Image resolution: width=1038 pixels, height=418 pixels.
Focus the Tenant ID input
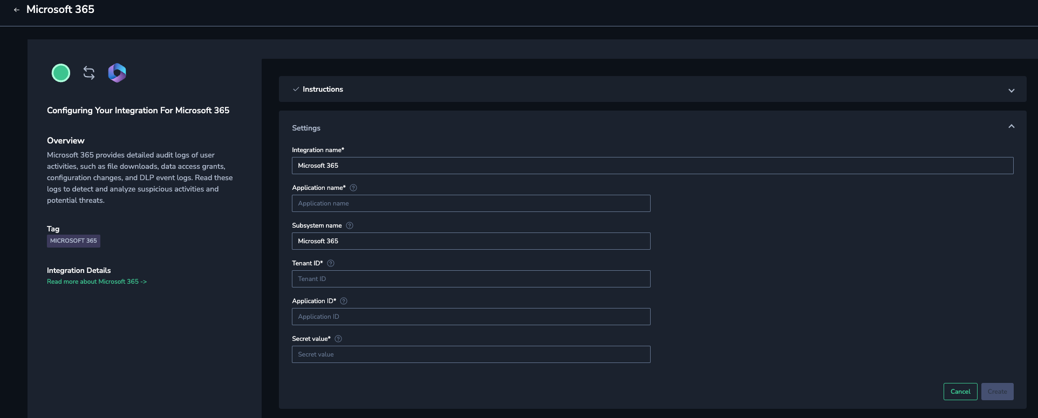click(471, 279)
